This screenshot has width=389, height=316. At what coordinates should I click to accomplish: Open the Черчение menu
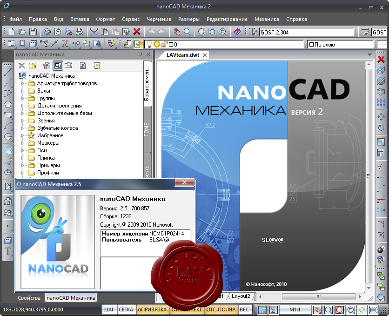(159, 19)
